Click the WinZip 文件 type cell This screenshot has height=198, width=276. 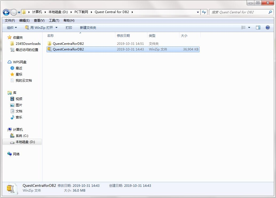(158, 49)
